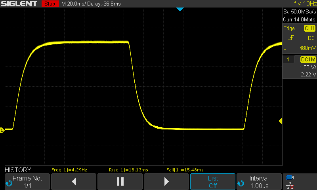Click the f < 10Hz frequency counter

click(x=305, y=4)
